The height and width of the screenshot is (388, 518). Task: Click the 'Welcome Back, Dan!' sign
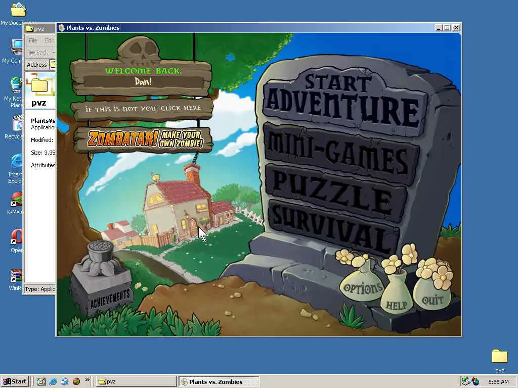tap(142, 77)
